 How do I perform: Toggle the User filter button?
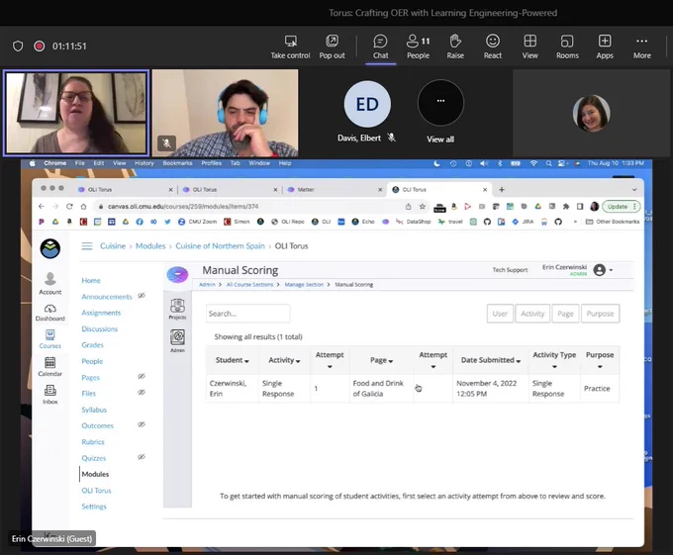click(500, 314)
